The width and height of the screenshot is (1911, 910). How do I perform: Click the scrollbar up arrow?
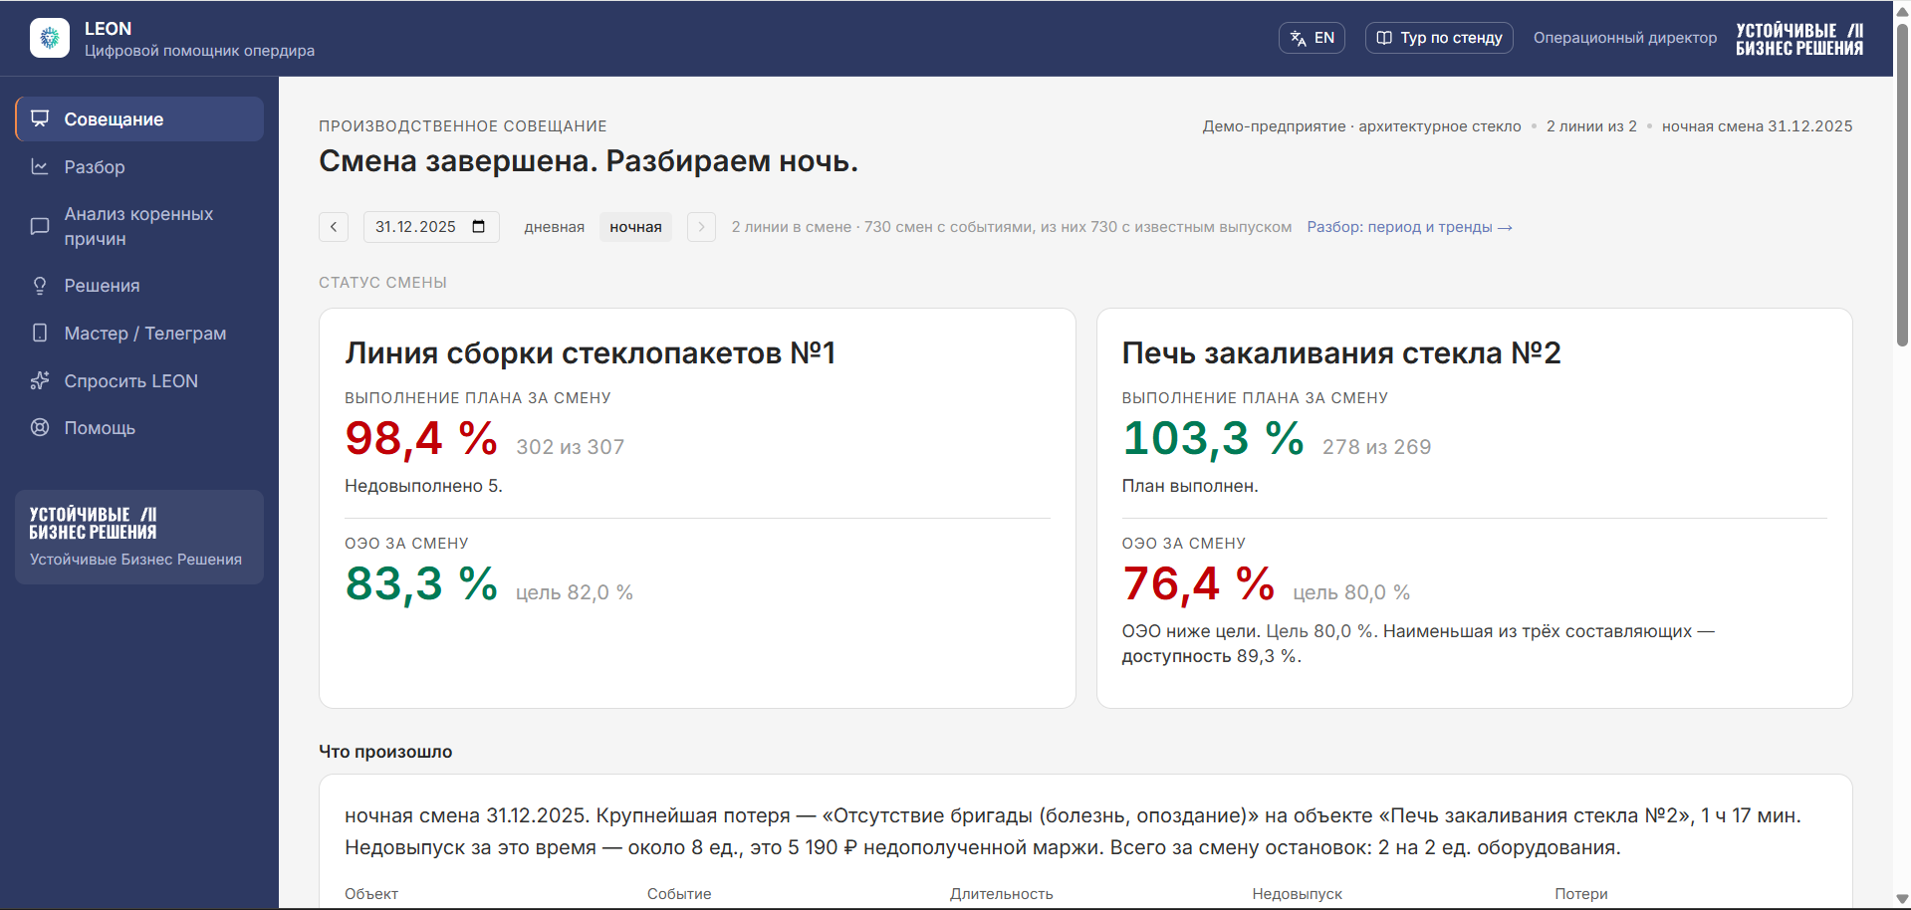pos(1902,10)
